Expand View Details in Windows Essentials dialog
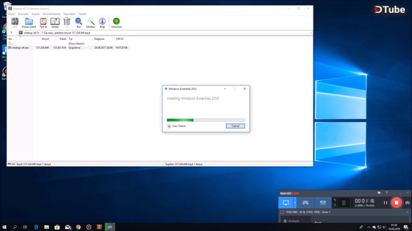 click(176, 126)
